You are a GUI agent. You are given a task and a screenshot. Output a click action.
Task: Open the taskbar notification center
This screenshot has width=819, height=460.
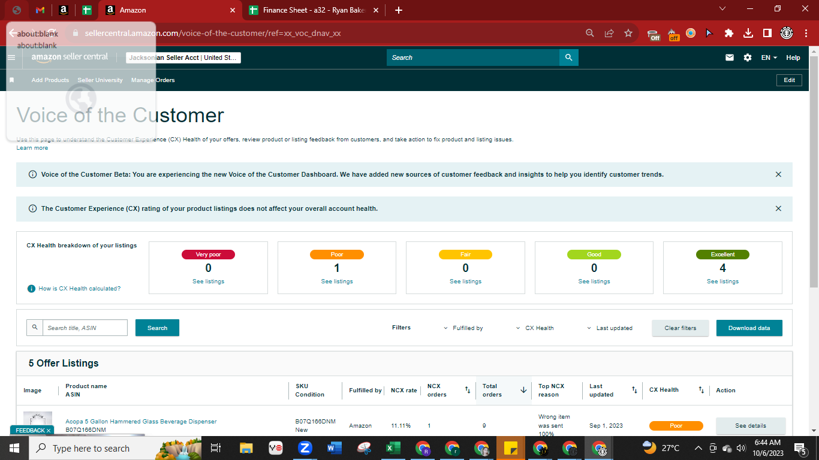(800, 448)
